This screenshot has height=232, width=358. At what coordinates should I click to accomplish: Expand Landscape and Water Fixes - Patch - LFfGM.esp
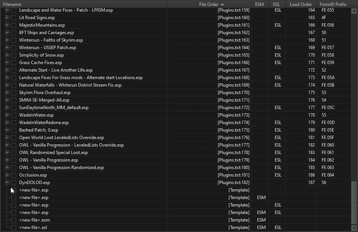[x=7, y=10]
